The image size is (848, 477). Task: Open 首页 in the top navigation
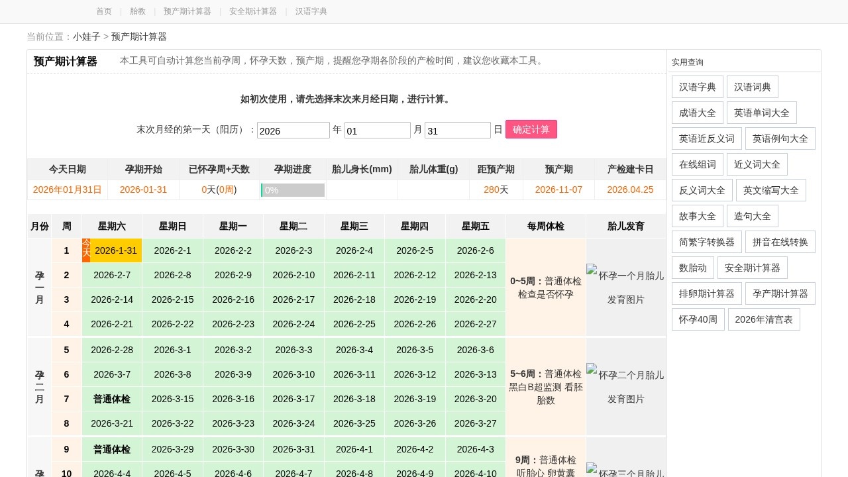click(104, 11)
